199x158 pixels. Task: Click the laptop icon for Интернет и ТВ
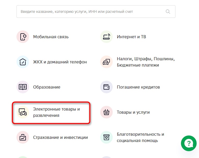[x=106, y=37]
